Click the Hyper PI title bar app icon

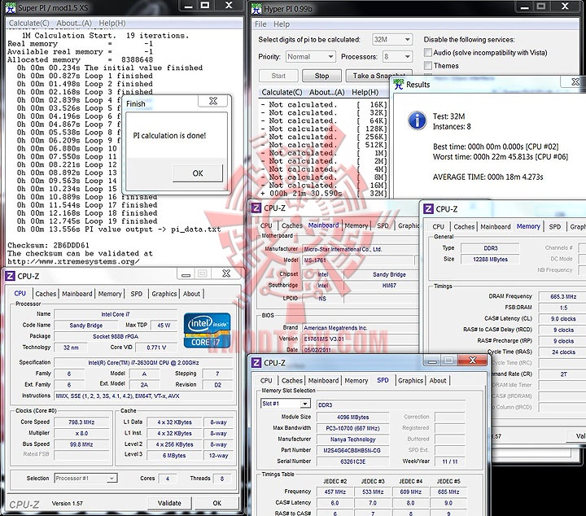[x=256, y=8]
